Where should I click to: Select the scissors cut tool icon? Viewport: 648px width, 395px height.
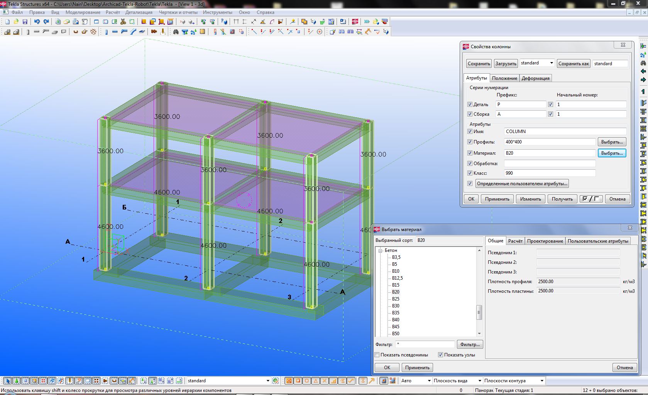123,22
